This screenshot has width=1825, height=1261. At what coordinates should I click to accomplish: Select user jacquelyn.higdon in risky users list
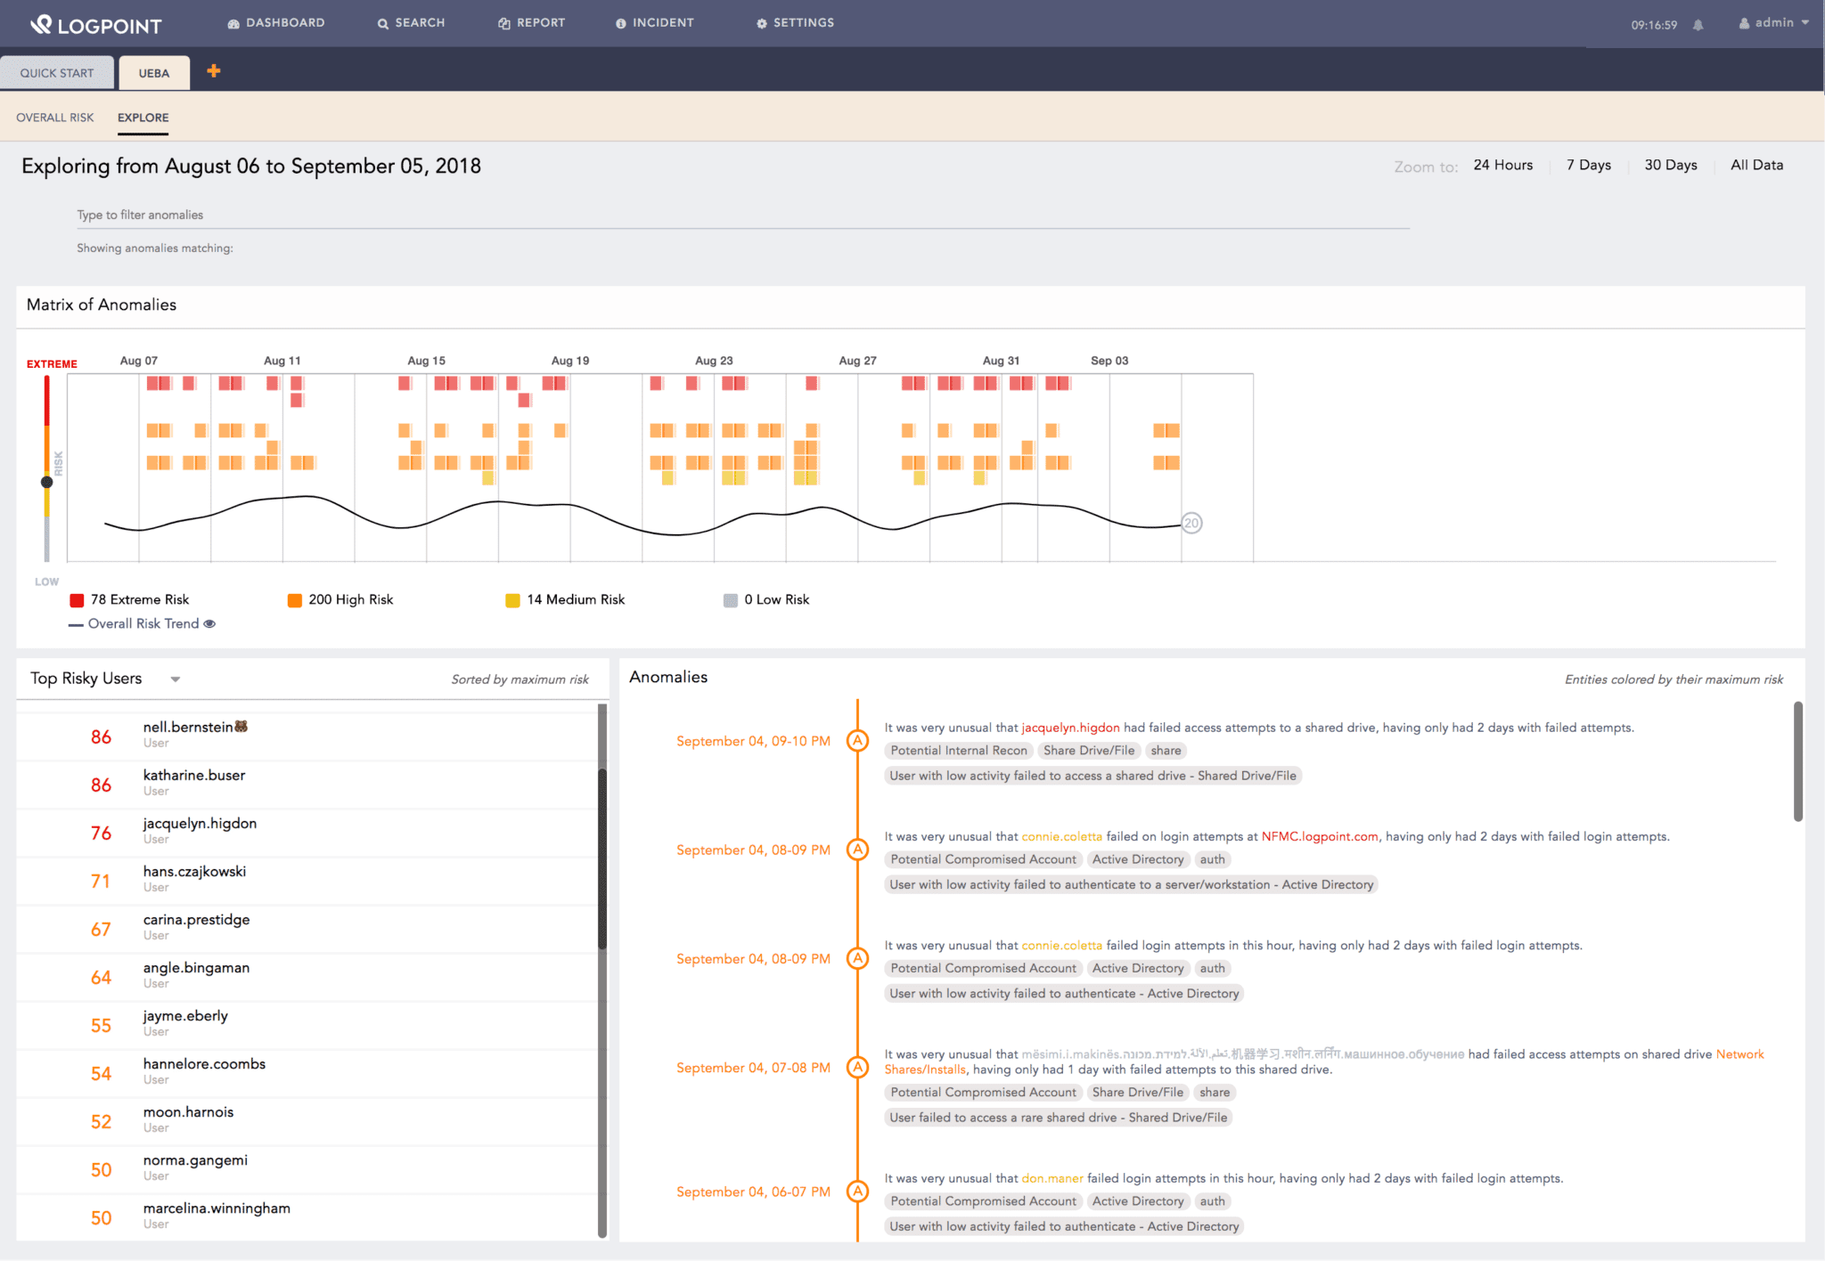point(307,833)
